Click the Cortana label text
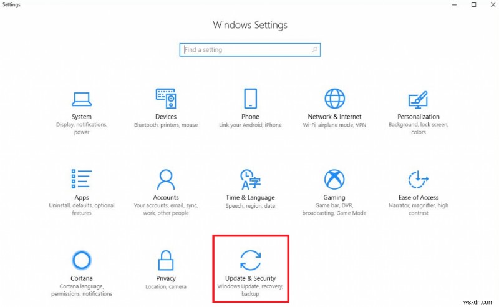The image size is (499, 307). coord(82,278)
